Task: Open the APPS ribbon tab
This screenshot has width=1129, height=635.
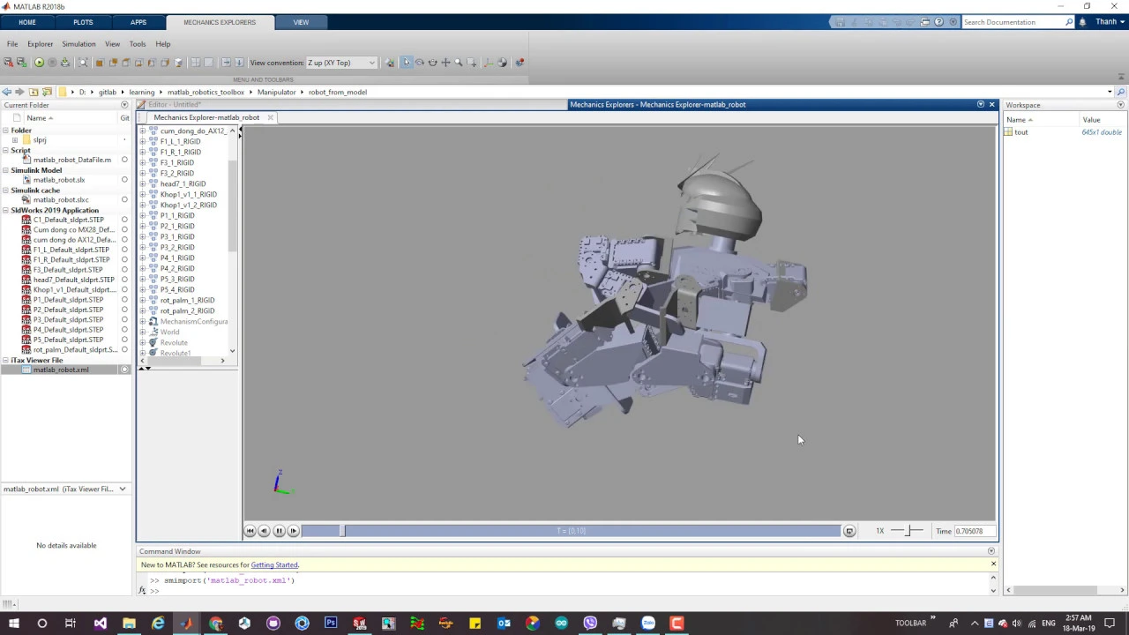Action: click(x=138, y=22)
